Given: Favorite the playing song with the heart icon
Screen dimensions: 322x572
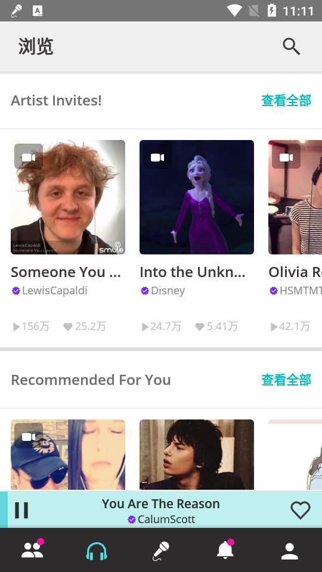Looking at the screenshot, I should pos(300,510).
